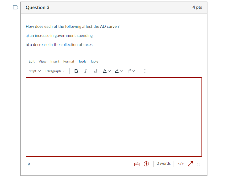230x182 pixels.
Task: Click the 'an increase in government spending' line
Action: 59,36
